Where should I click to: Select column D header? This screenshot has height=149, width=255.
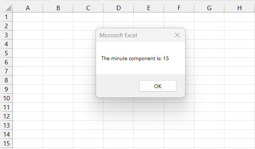coord(118,8)
